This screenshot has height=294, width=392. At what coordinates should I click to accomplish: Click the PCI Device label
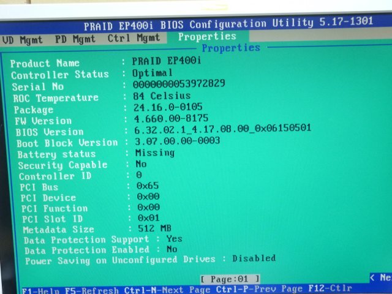(x=48, y=198)
